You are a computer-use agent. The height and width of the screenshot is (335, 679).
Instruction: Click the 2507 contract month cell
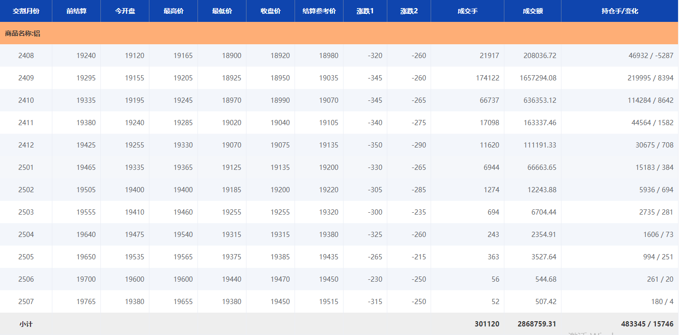(x=26, y=302)
